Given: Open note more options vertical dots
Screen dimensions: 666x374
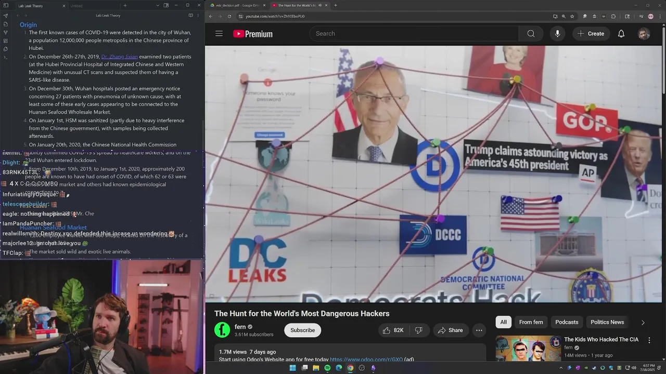Looking at the screenshot, I should coord(198,16).
